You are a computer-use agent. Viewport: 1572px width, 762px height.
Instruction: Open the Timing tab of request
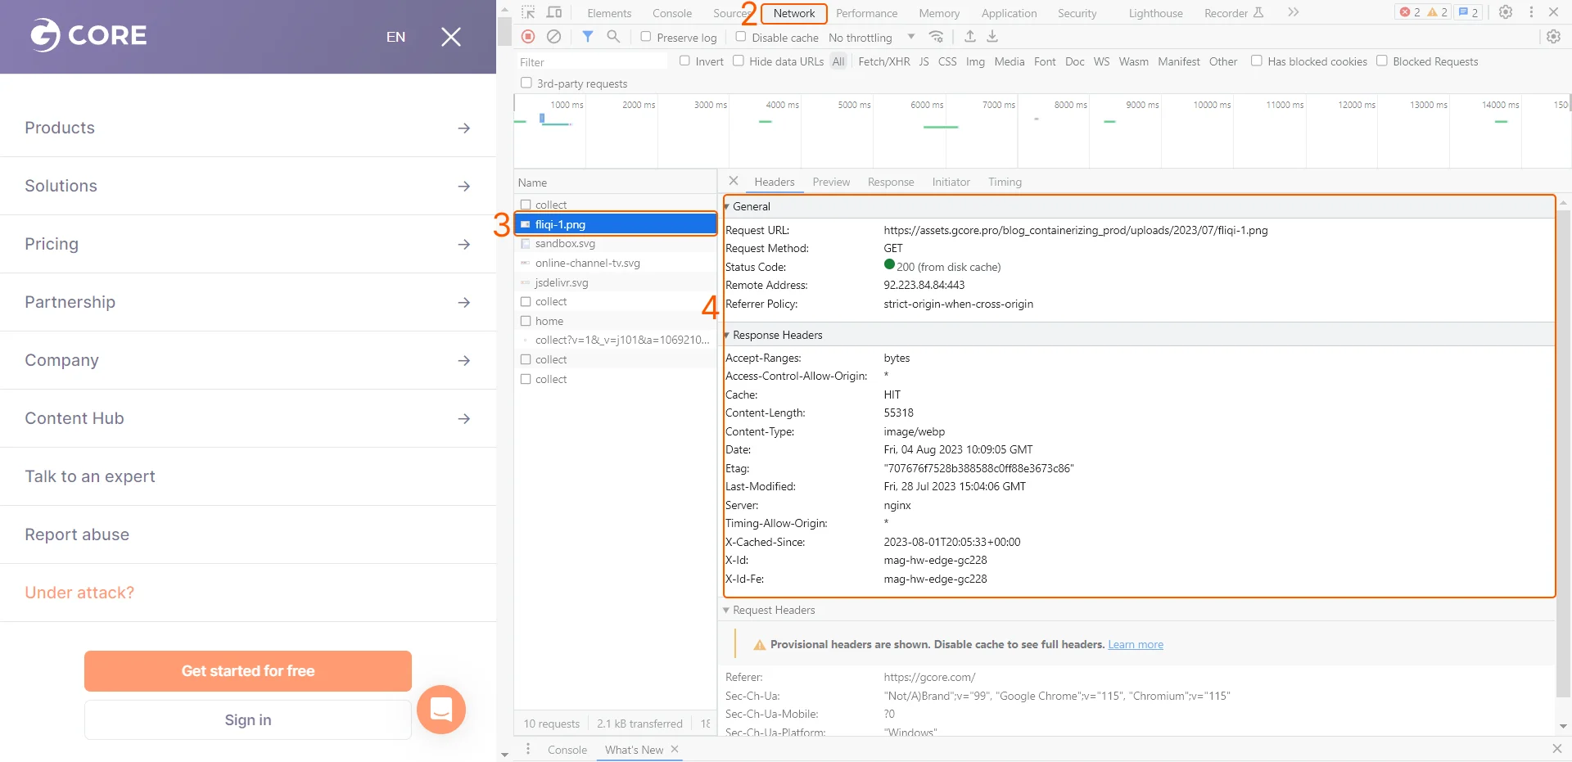(1005, 182)
